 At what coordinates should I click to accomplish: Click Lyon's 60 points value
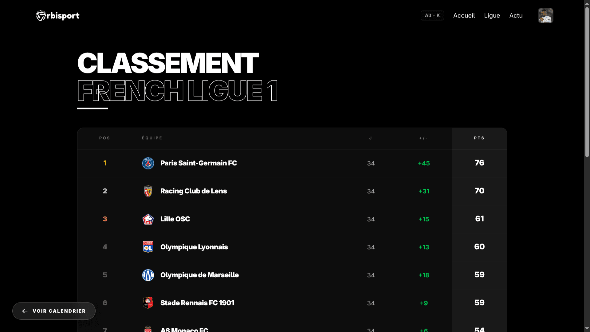(x=479, y=247)
